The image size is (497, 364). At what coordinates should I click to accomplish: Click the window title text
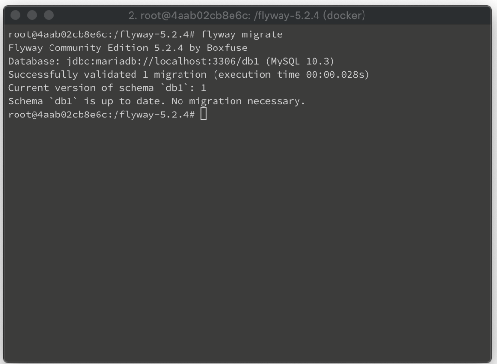[247, 16]
